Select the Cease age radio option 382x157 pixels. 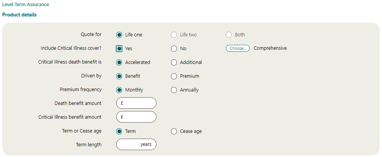[174, 131]
